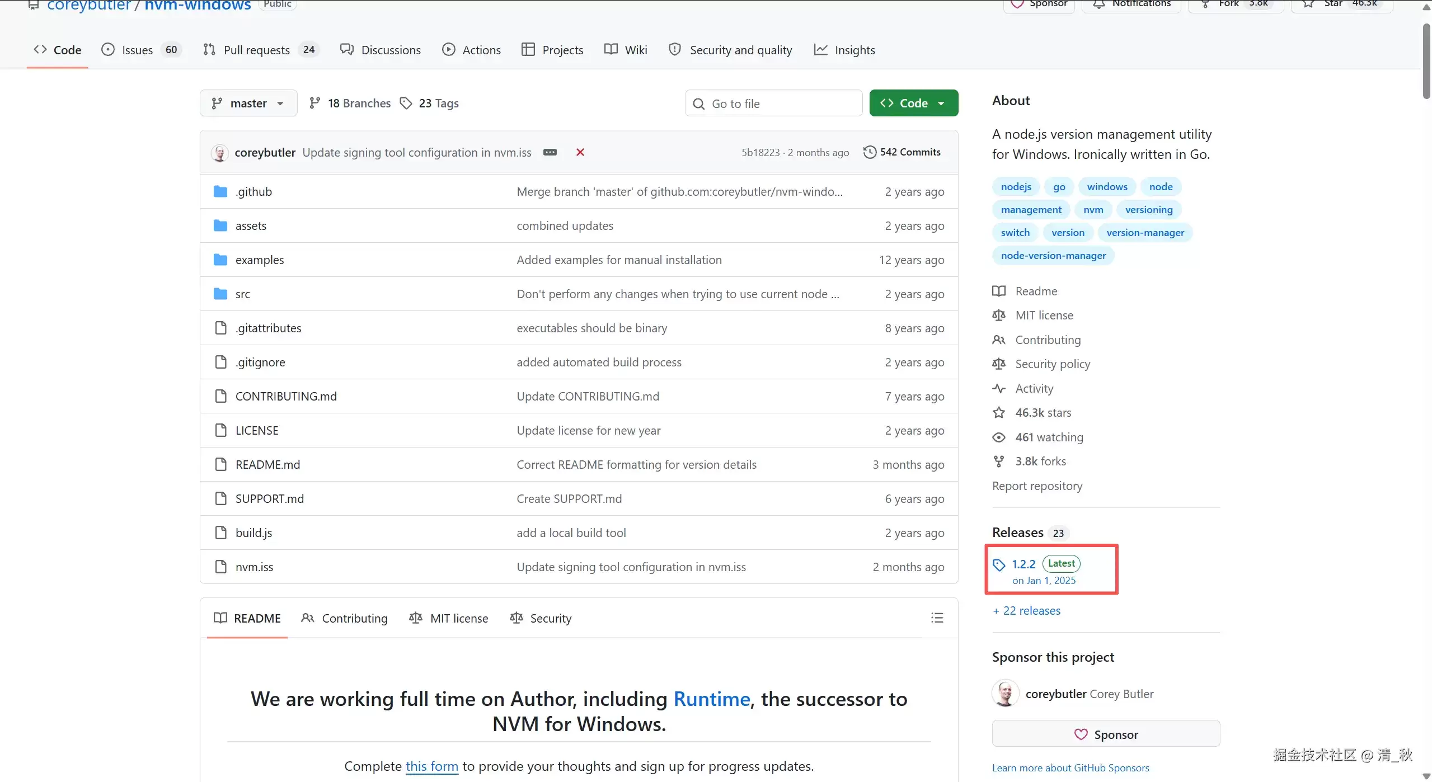This screenshot has height=782, width=1432.
Task: Click the version-manager topic tag
Action: coord(1145,233)
